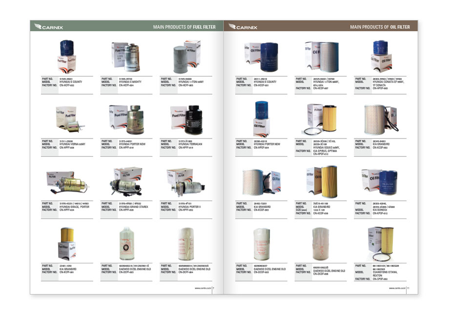
Task: Open the Kia Granbird oil filter photo CN-KCOF-003
Action: point(261,182)
